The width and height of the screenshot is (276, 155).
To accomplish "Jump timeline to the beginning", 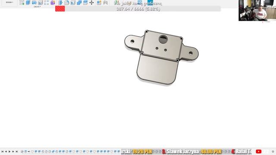I will pyautogui.click(x=2, y=152).
